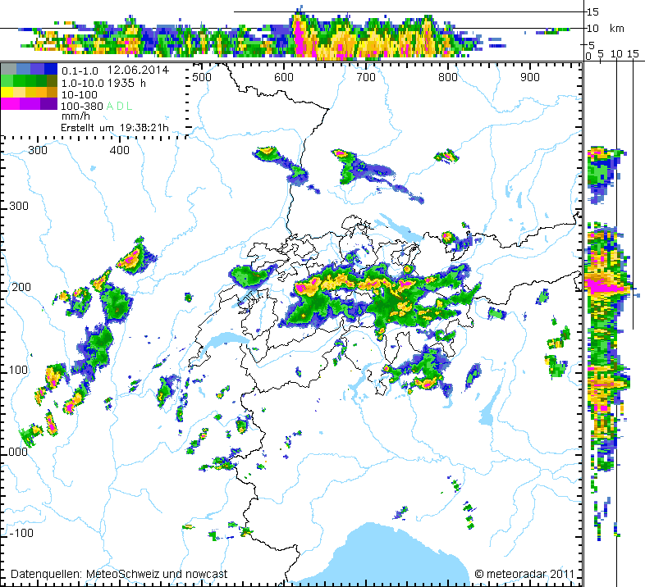Click the date 12.06.2014 in the legend
The width and height of the screenshot is (645, 587).
138,70
